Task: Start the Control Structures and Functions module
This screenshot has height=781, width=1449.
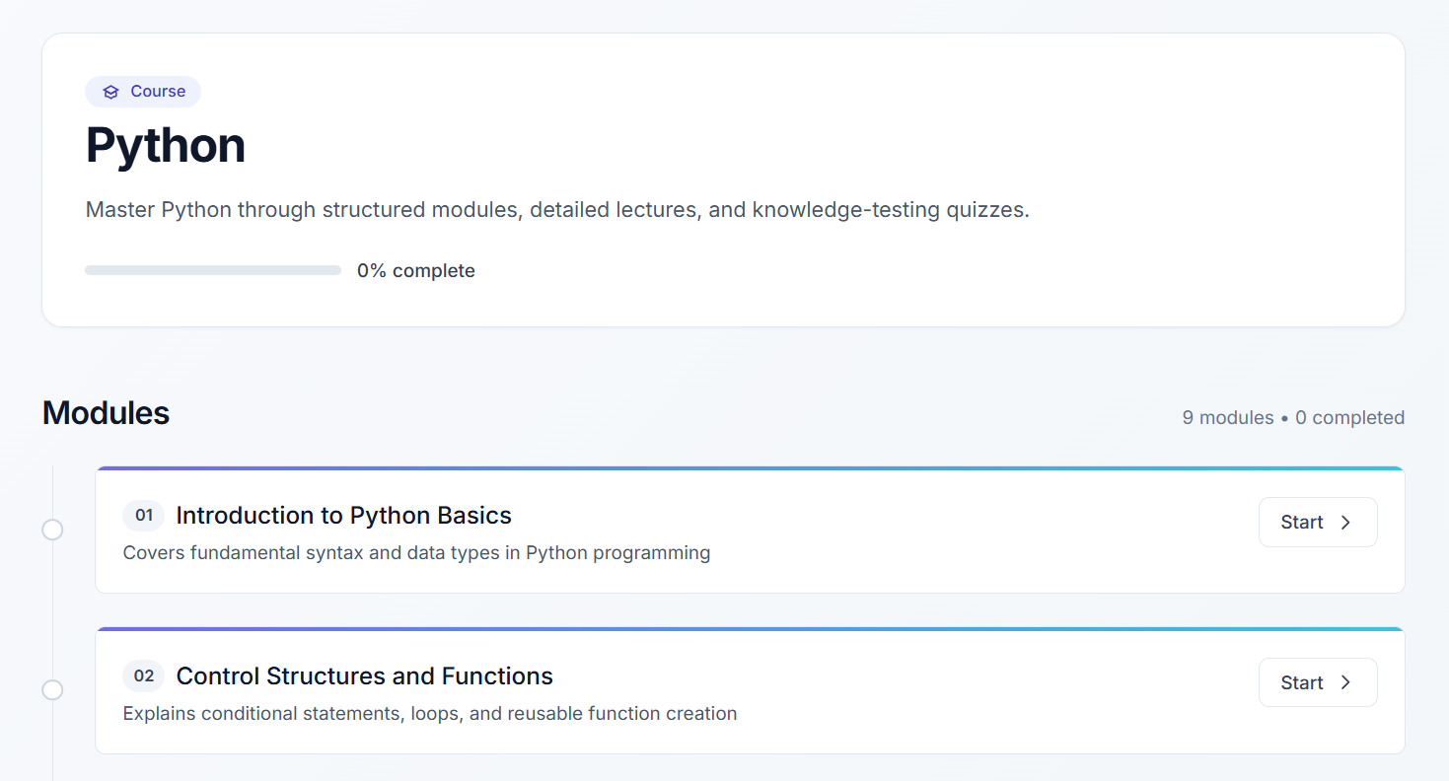Action: [1317, 683]
